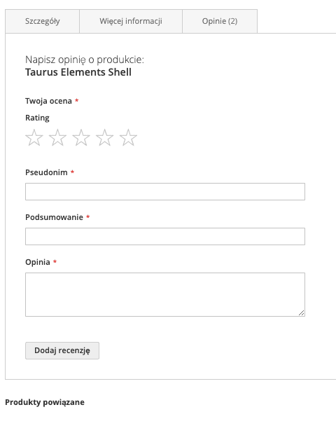Switch to Więcej informacji tab
The width and height of the screenshot is (336, 440).
tap(131, 21)
